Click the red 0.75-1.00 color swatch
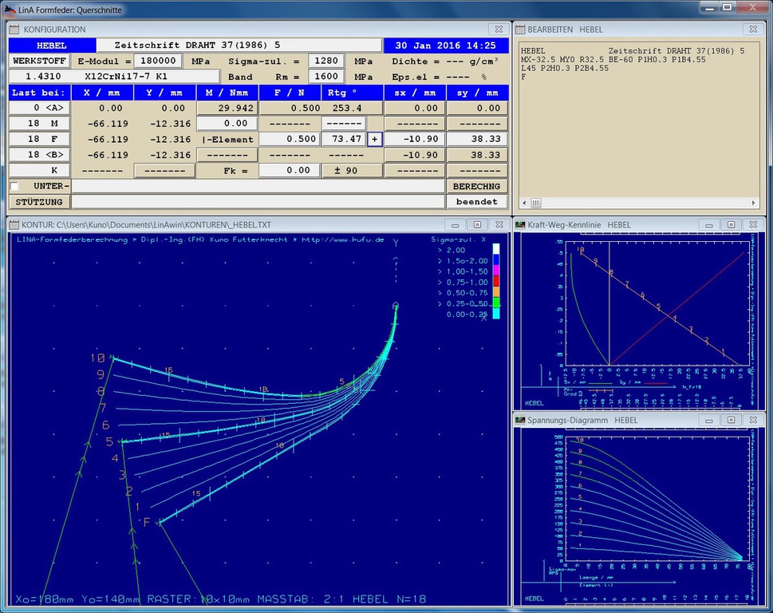Viewport: 773px width, 613px height. point(496,282)
